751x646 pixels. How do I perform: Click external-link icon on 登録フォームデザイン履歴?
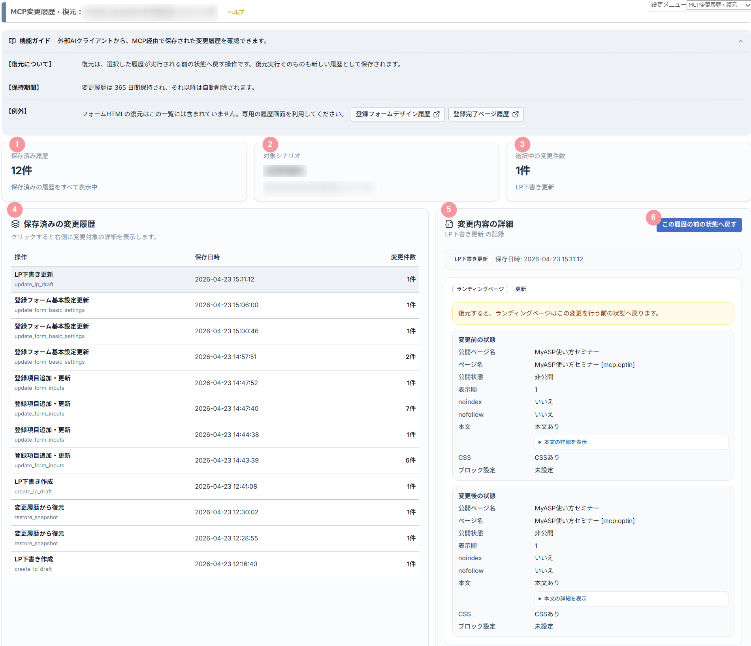click(437, 114)
